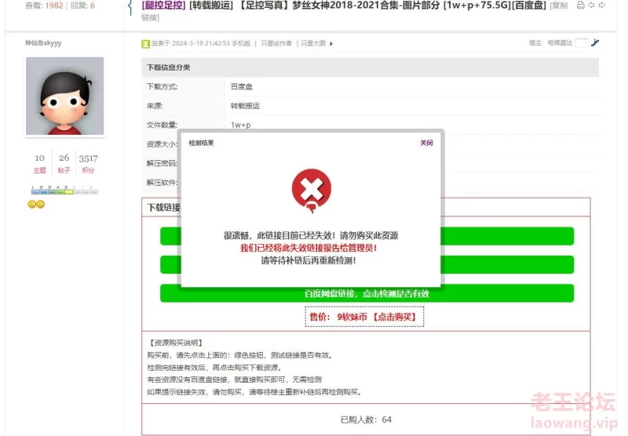Image resolution: width=628 pixels, height=436 pixels.
Task: Click the [转载搬运] tag in title
Action: click(211, 5)
